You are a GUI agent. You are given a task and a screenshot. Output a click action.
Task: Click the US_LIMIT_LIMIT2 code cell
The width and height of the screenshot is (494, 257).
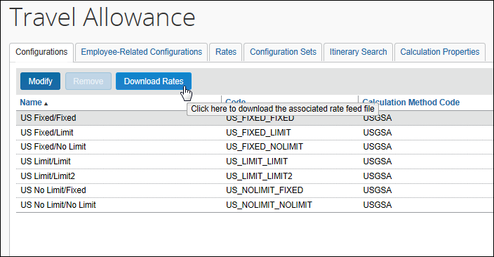259,176
